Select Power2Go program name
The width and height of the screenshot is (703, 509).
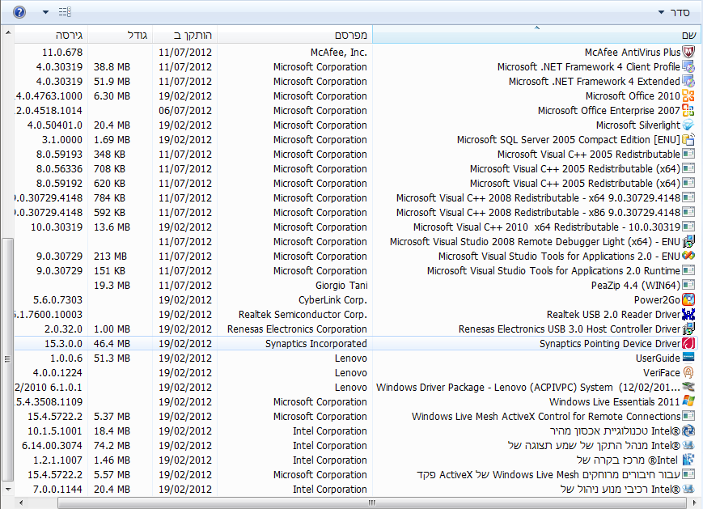tap(657, 300)
